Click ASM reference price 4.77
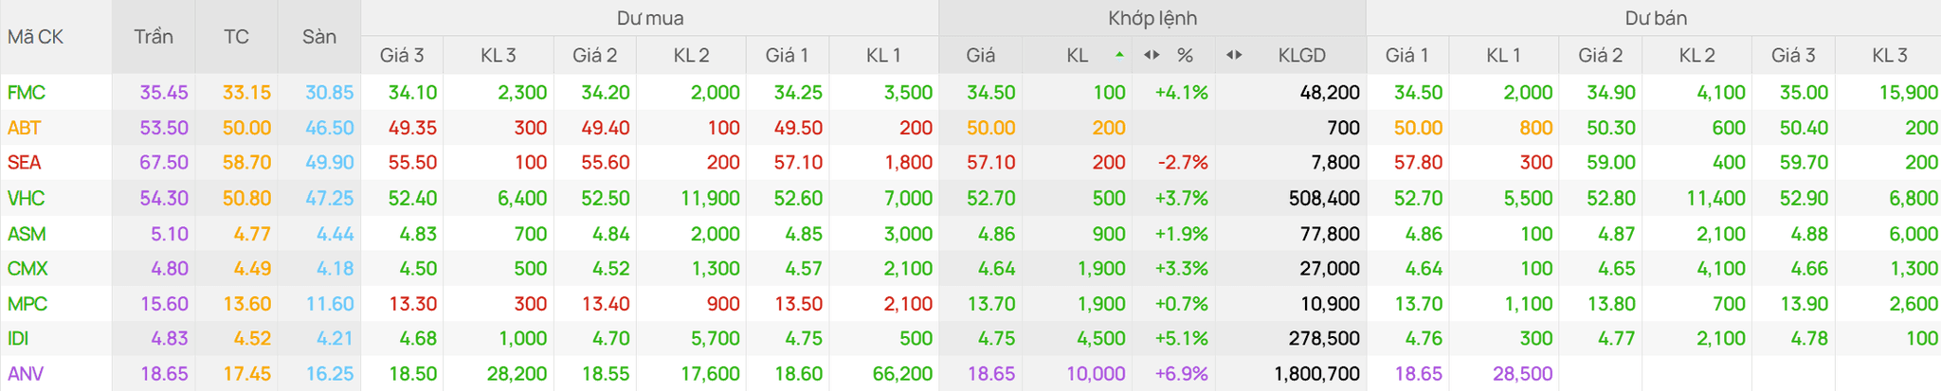 (x=252, y=234)
